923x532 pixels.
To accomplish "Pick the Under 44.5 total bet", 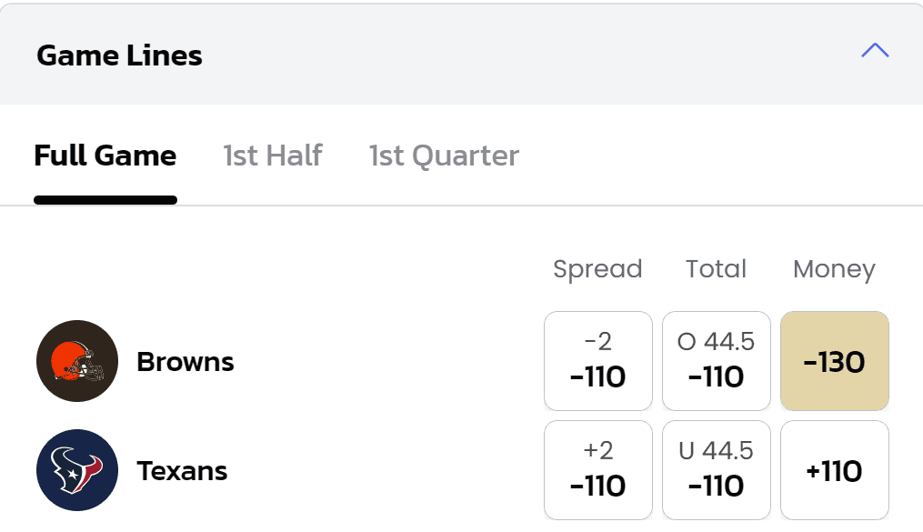I will [717, 470].
